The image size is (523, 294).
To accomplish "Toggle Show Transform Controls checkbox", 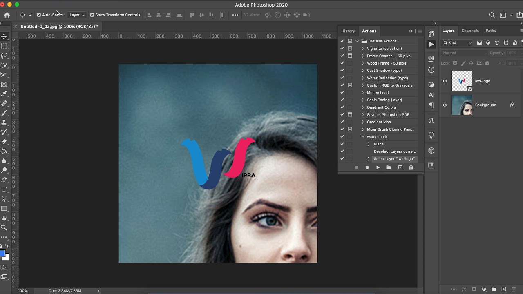I will (x=92, y=15).
